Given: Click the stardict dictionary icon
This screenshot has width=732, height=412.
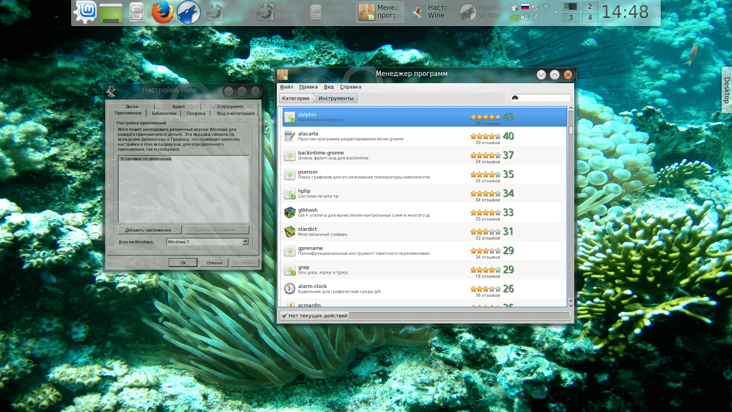Looking at the screenshot, I should pyautogui.click(x=290, y=232).
